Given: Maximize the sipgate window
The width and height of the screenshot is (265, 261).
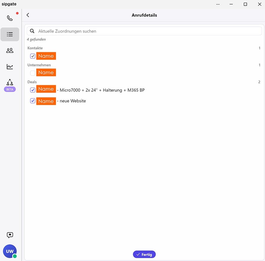Looking at the screenshot, I should (x=245, y=4).
